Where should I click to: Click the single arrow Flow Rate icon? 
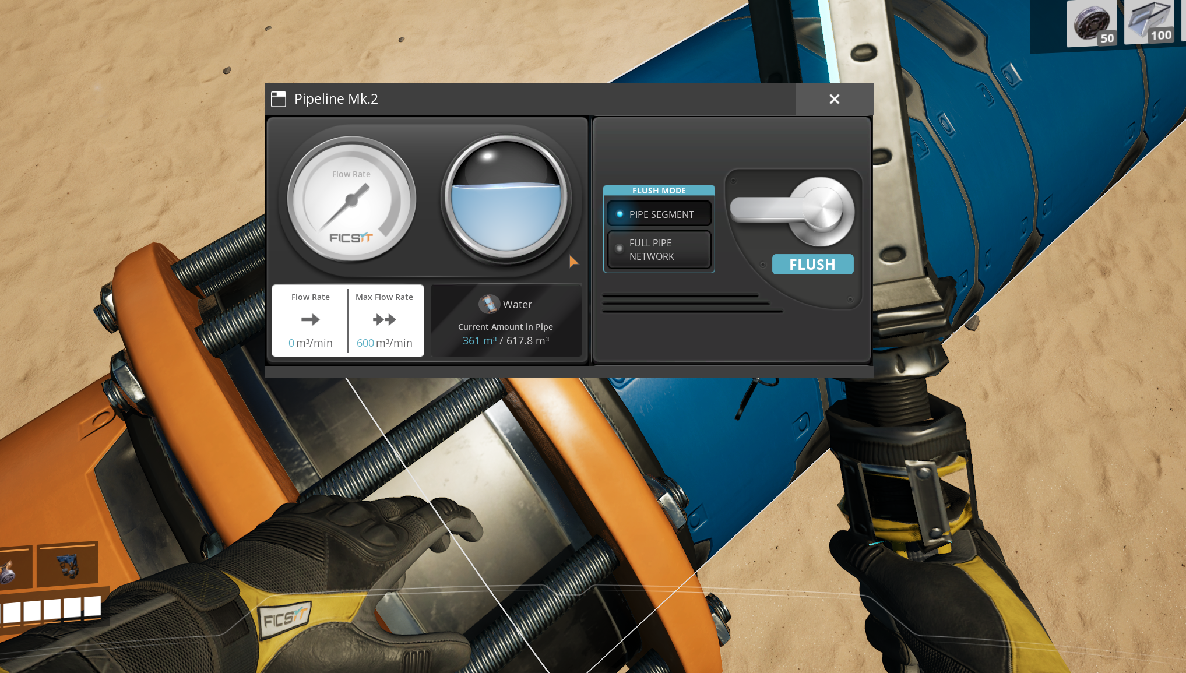pos(310,319)
